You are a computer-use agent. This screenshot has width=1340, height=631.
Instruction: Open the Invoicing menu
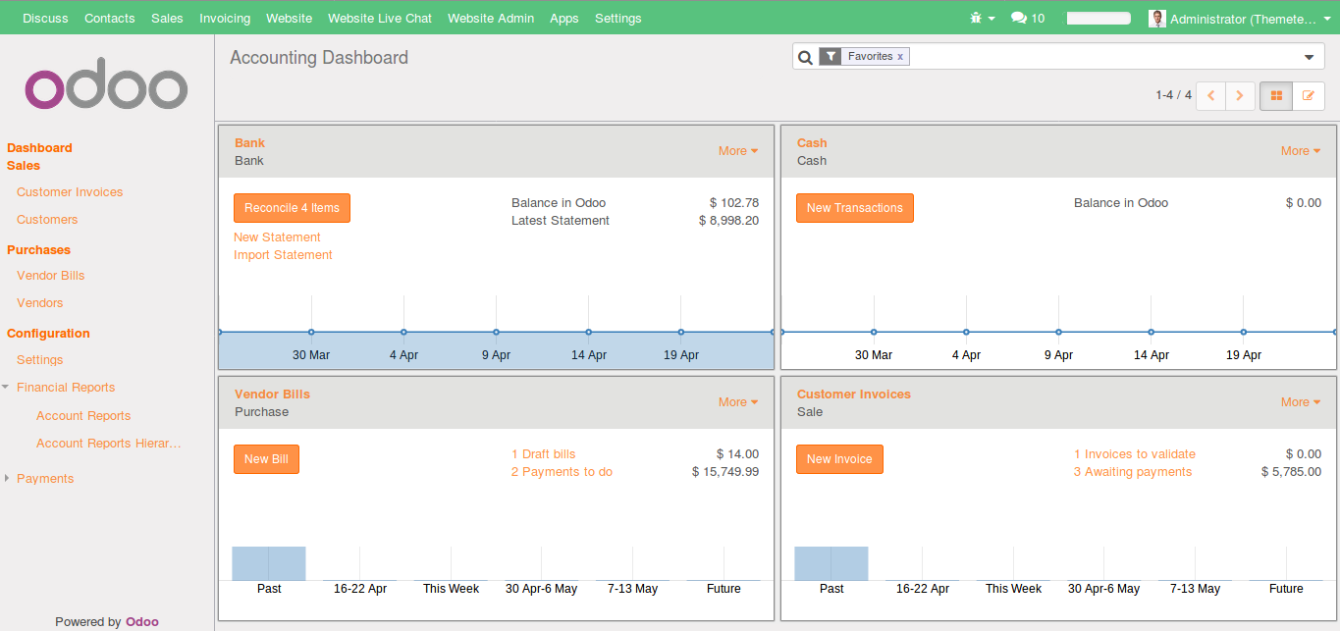coord(225,18)
